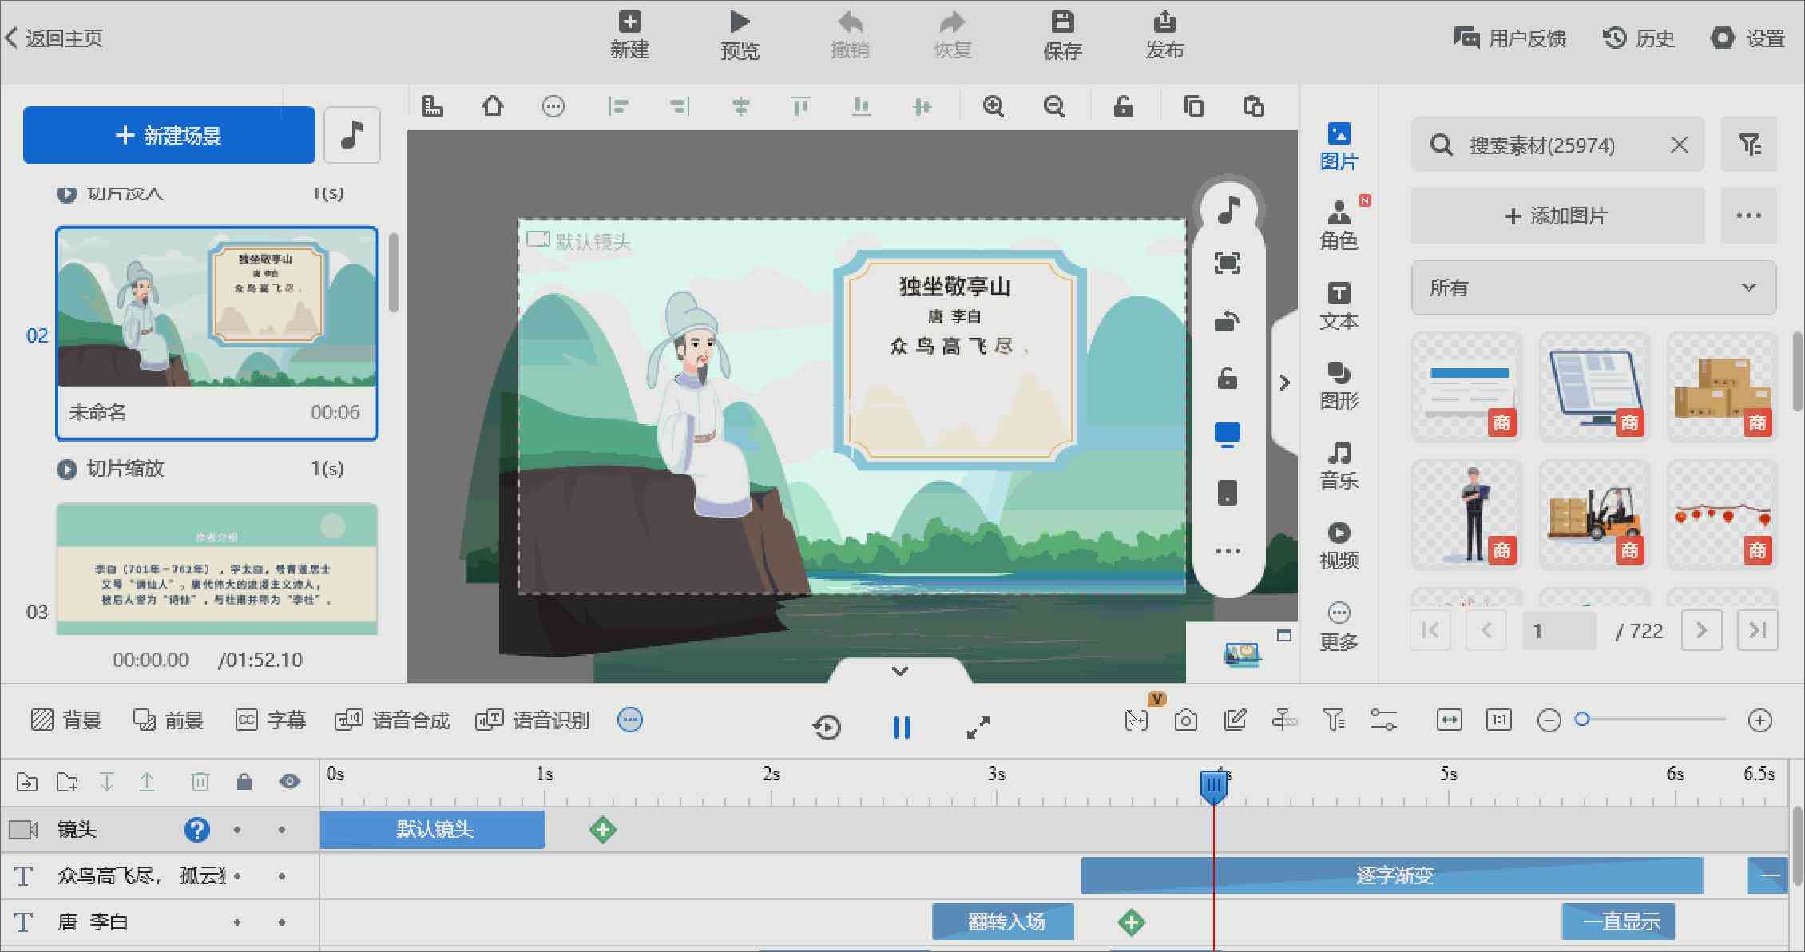Collapse the canvas with the bottom chevron
Viewport: 1805px width, 952px height.
pos(900,672)
